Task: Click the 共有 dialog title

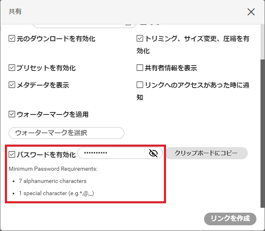Action: point(15,12)
